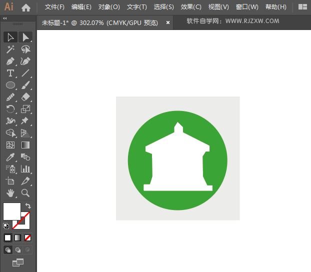
Task: Select the Shape Builder tool
Action: (x=10, y=133)
